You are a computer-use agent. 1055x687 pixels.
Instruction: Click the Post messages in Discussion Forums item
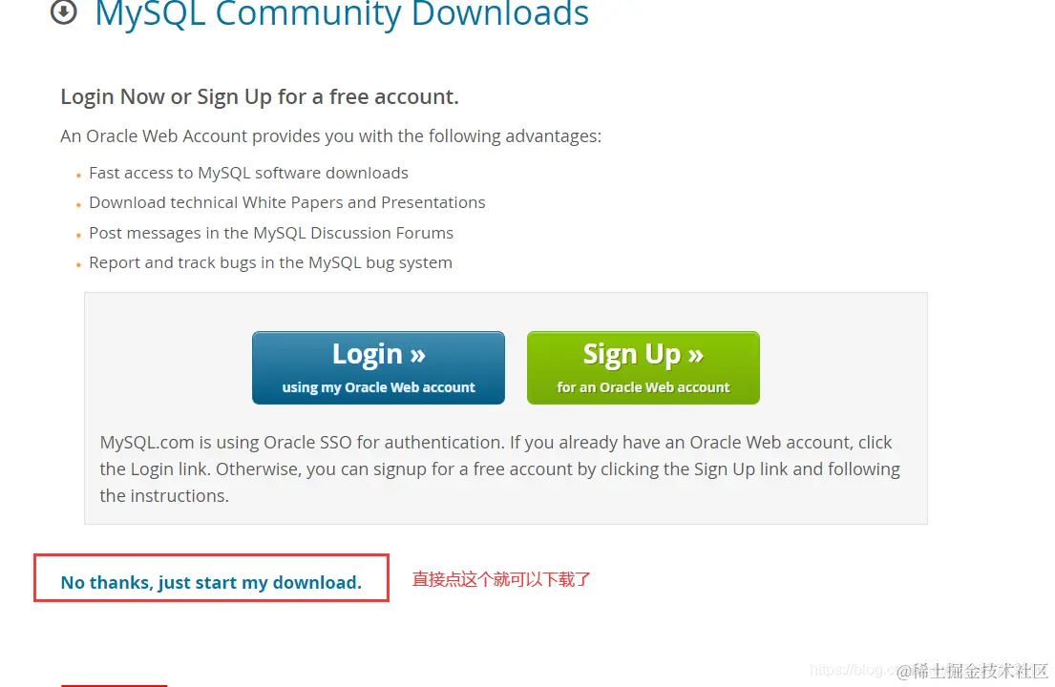coord(271,233)
